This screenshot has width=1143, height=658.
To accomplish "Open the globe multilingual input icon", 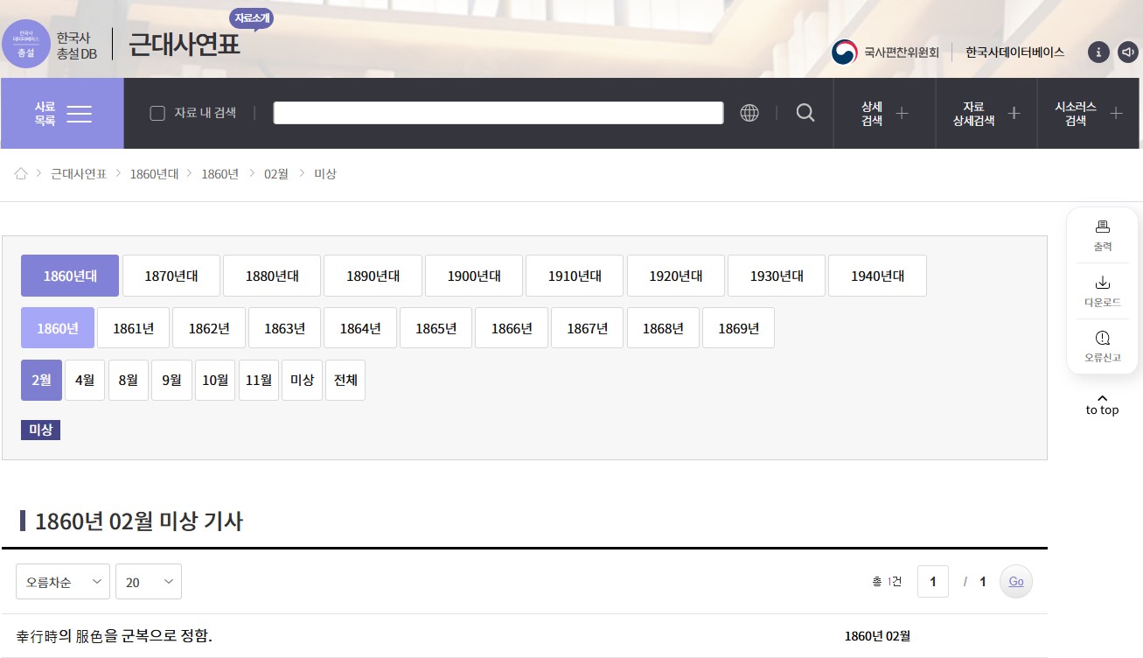I will pyautogui.click(x=749, y=113).
